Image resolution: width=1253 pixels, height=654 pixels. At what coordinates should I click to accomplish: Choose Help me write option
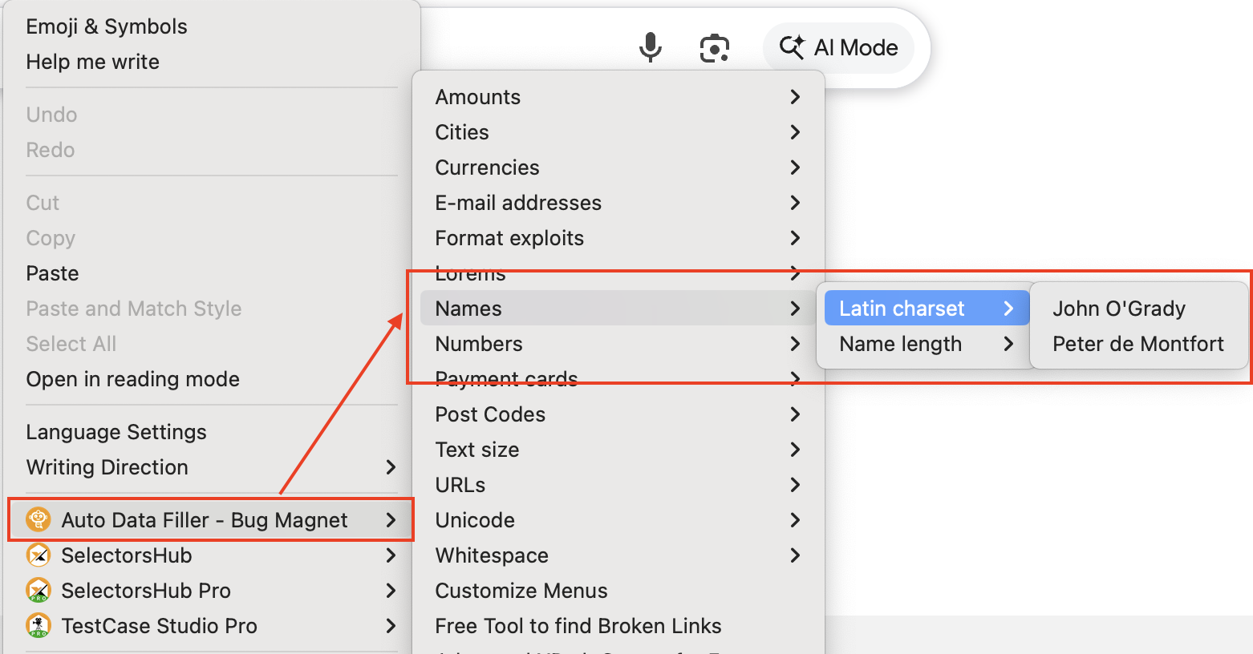(x=93, y=62)
